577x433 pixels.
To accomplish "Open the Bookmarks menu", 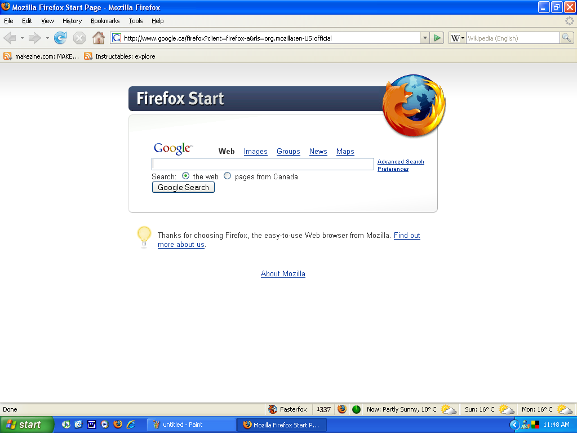I will 105,21.
